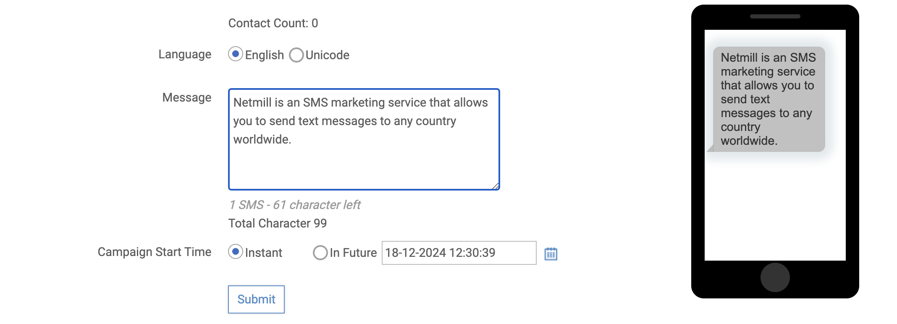The image size is (897, 324).
Task: Click the Total Character 99 text
Action: point(277,223)
